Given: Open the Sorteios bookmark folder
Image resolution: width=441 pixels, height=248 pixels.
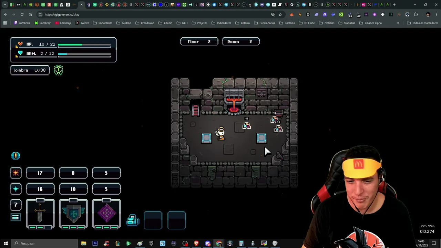Looking at the screenshot, I should click(x=287, y=23).
